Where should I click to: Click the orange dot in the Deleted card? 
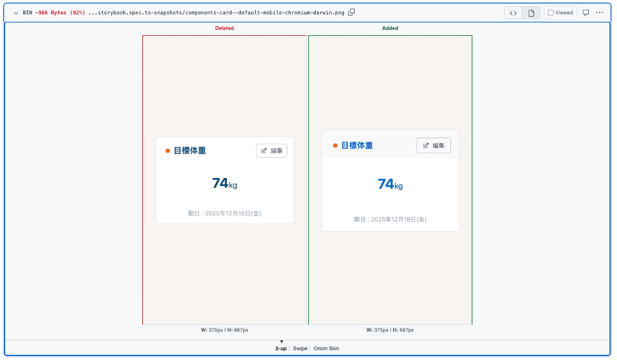168,151
